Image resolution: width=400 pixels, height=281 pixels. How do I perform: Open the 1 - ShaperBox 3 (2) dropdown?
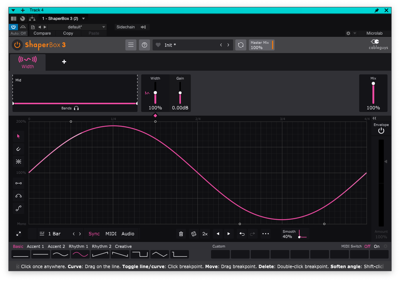point(63,18)
